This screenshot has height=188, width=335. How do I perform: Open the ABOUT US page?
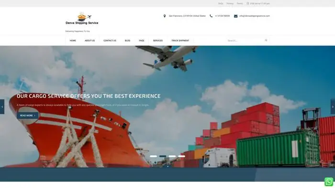click(x=90, y=41)
